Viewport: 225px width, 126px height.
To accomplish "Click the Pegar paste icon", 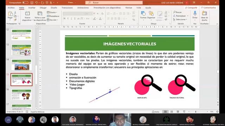I will (10, 14).
